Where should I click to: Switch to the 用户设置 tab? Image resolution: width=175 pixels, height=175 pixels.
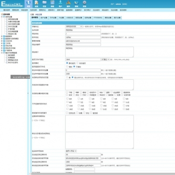(44, 18)
